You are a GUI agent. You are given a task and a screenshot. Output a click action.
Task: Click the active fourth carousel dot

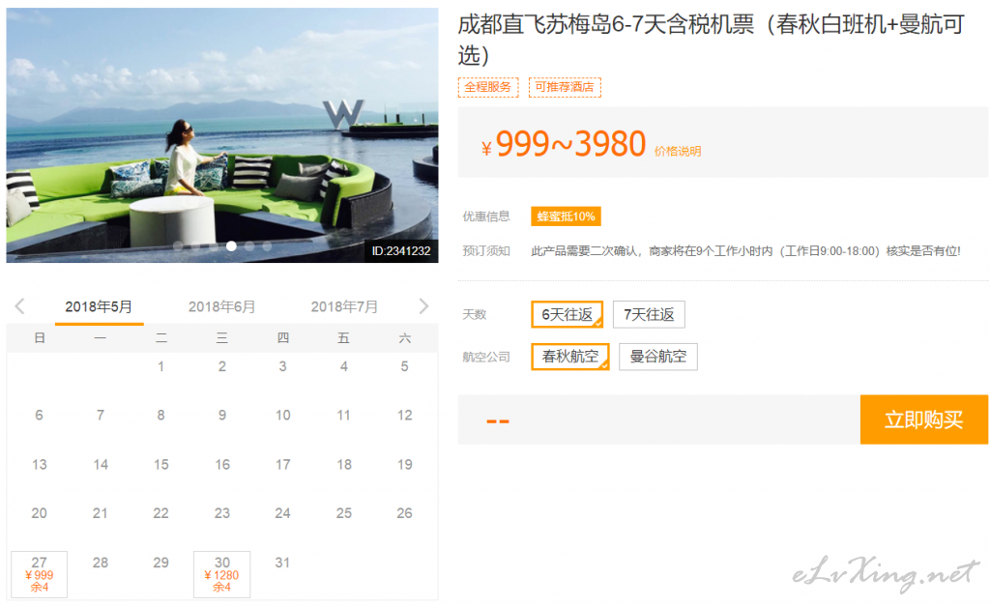tap(232, 246)
